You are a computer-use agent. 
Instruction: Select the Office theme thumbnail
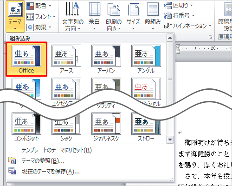click(26, 59)
